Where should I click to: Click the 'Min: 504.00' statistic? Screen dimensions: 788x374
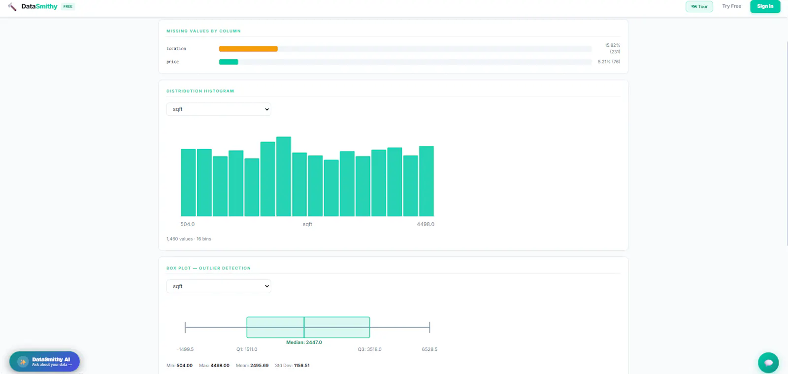coord(179,366)
